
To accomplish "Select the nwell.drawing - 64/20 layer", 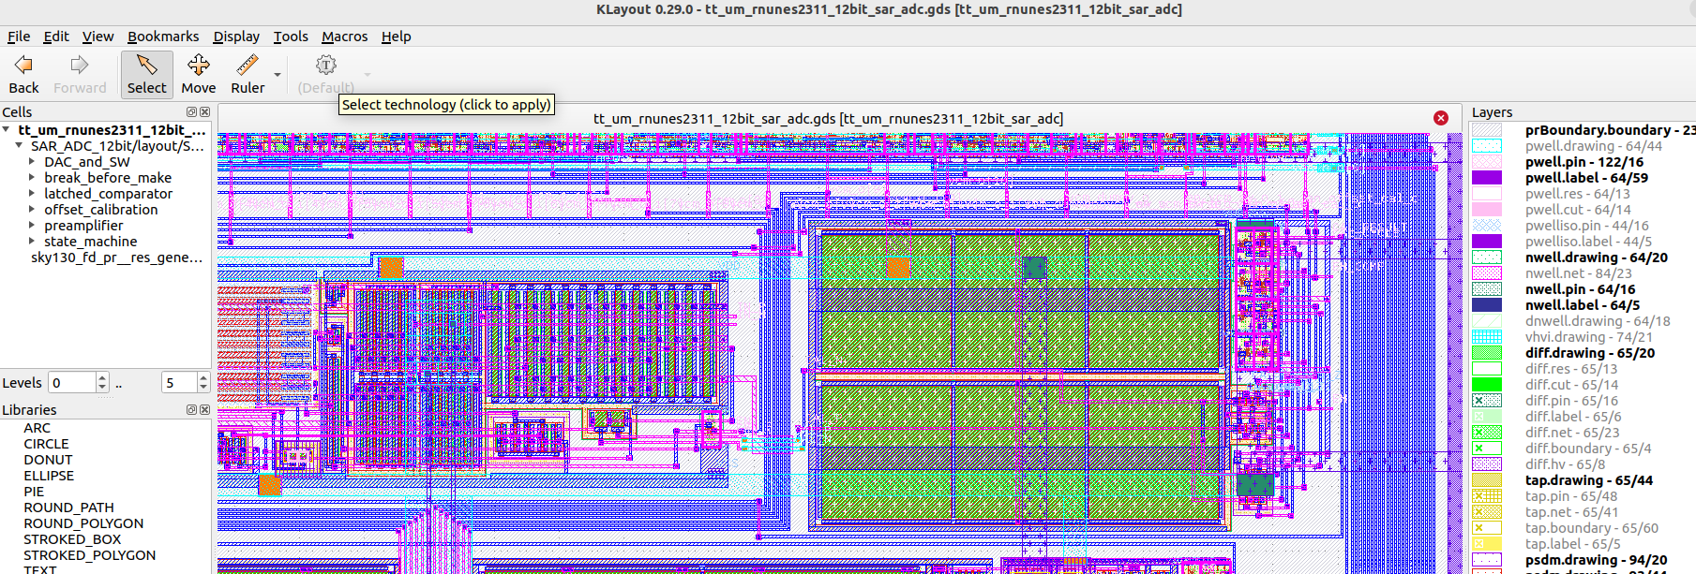I will click(1596, 258).
